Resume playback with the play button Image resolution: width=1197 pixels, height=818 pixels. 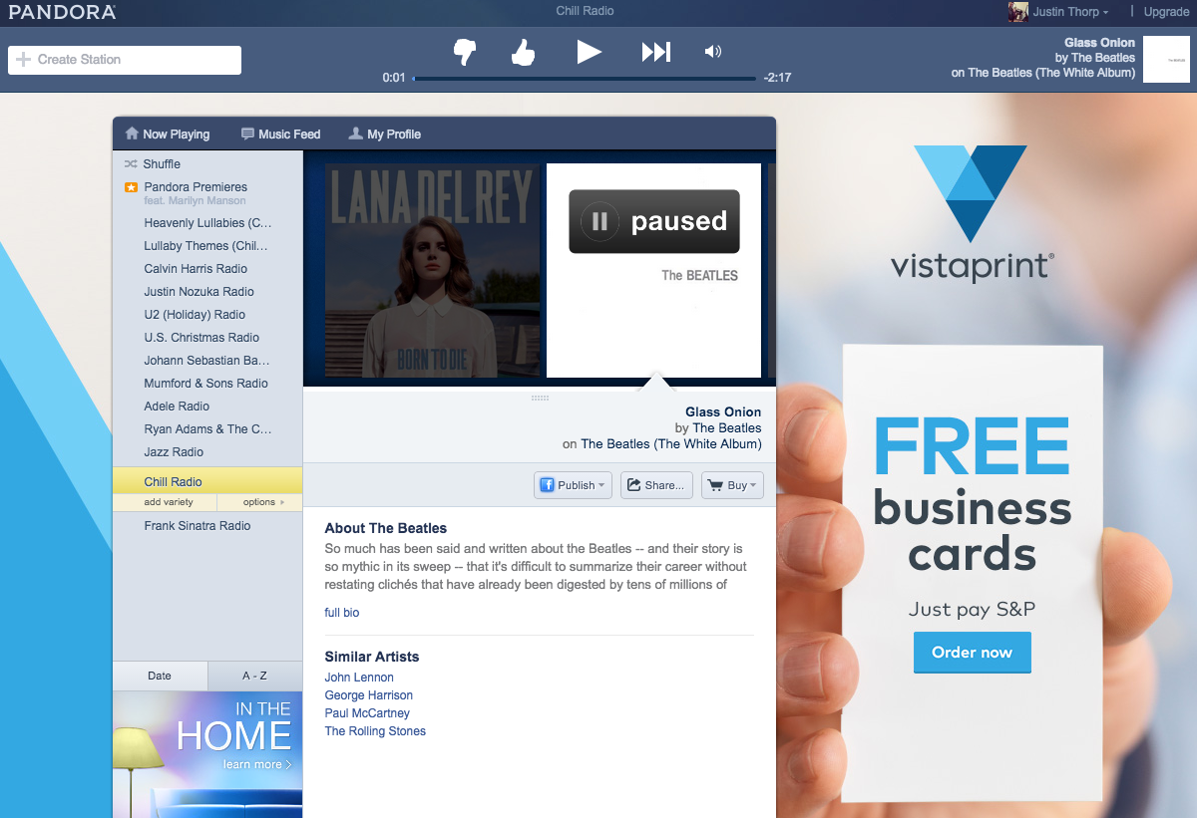pos(590,52)
